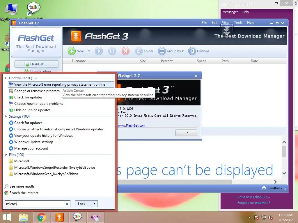This screenshot has width=298, height=223.
Task: Show hidden tray icons arrow
Action: point(249,217)
